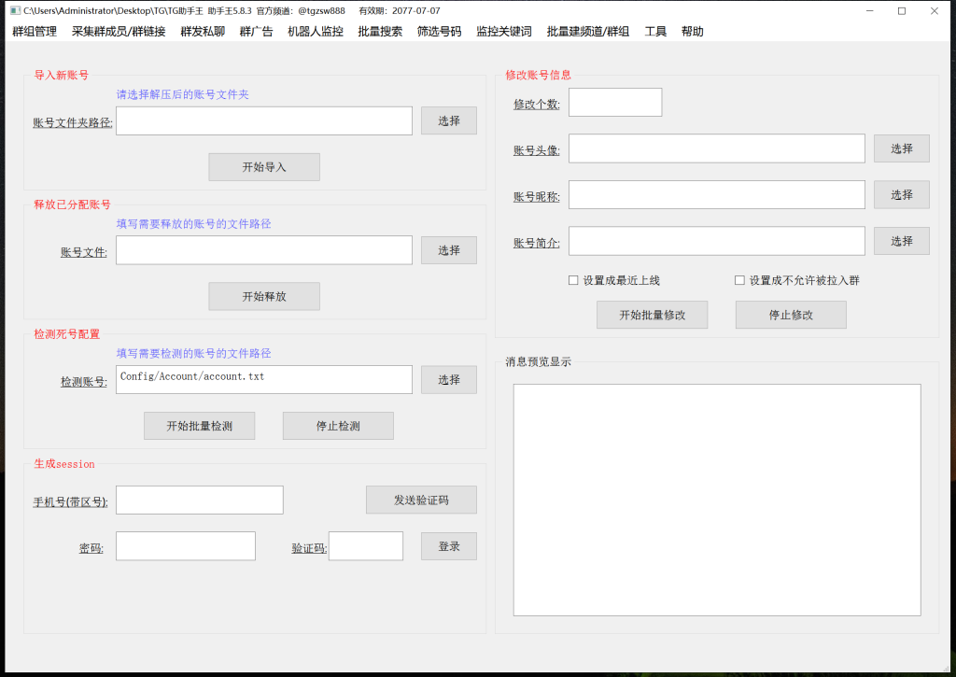The image size is (956, 677).
Task: Open the 群发私聊 menu
Action: tap(203, 32)
